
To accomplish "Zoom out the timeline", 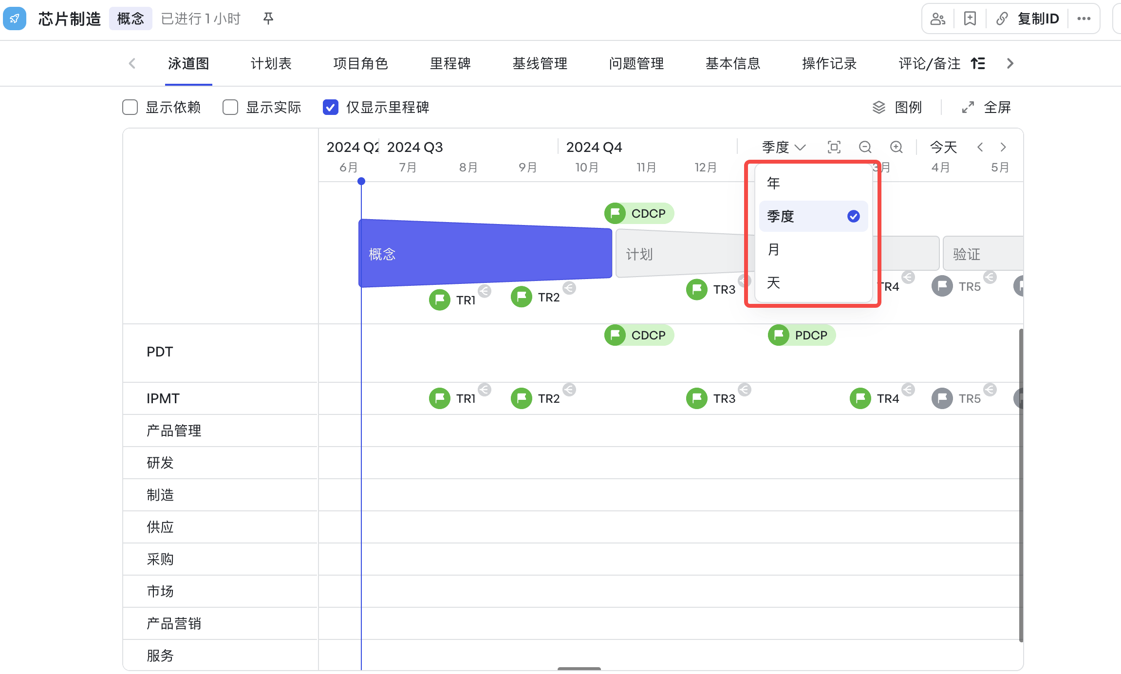I will click(865, 147).
